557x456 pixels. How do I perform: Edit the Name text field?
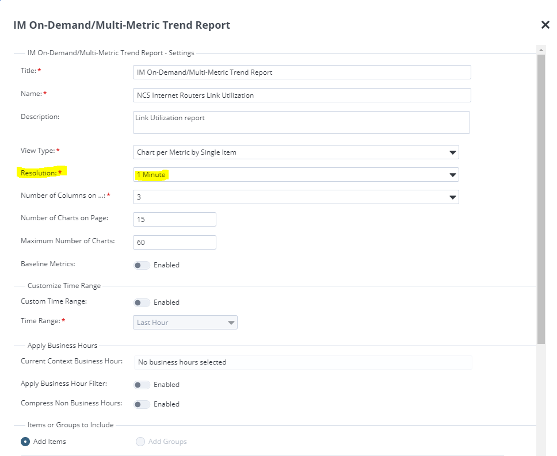(302, 95)
